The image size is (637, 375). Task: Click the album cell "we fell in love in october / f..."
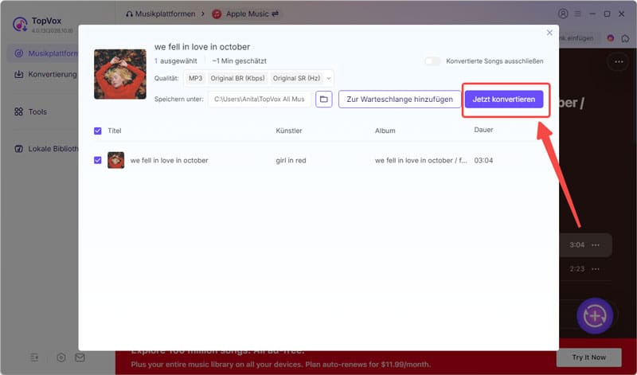point(421,161)
